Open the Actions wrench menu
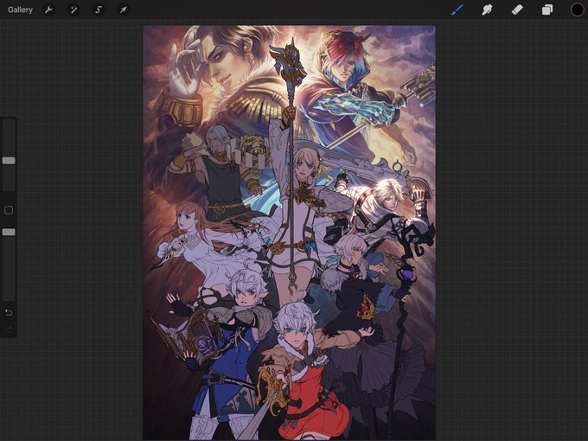This screenshot has height=441, width=588. (48, 10)
